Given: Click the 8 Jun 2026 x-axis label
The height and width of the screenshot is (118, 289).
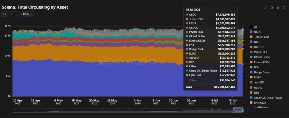Looking at the screenshot, I should (138, 102).
